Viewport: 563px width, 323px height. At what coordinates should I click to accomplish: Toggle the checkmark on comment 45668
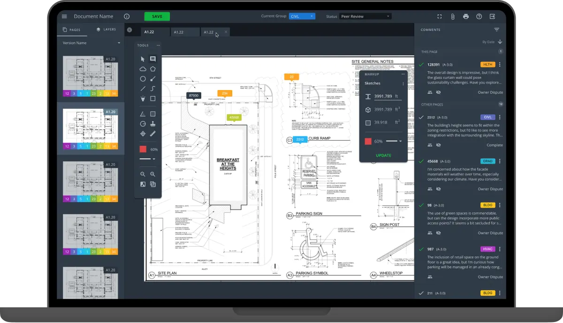tap(421, 161)
